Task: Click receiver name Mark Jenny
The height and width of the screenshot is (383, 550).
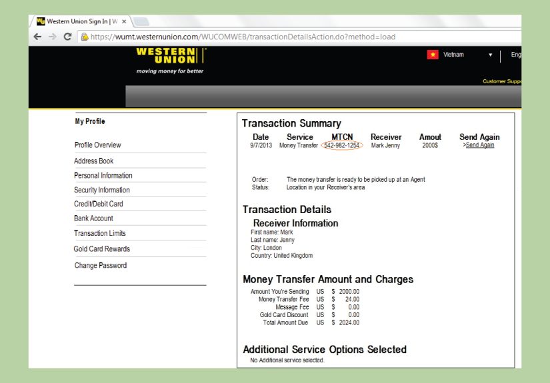Action: (x=385, y=145)
